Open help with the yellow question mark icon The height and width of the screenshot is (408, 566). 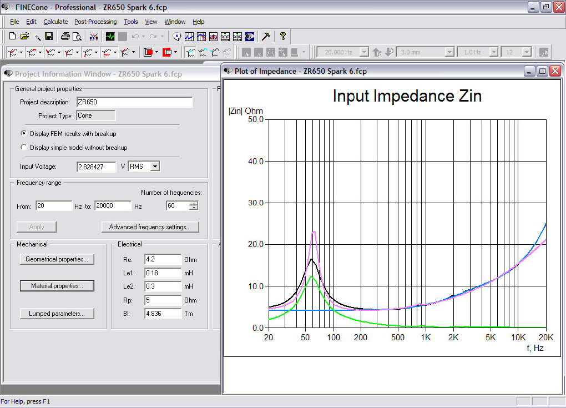click(x=282, y=36)
